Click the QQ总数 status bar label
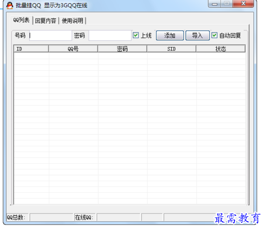The image size is (264, 231). coord(16,217)
